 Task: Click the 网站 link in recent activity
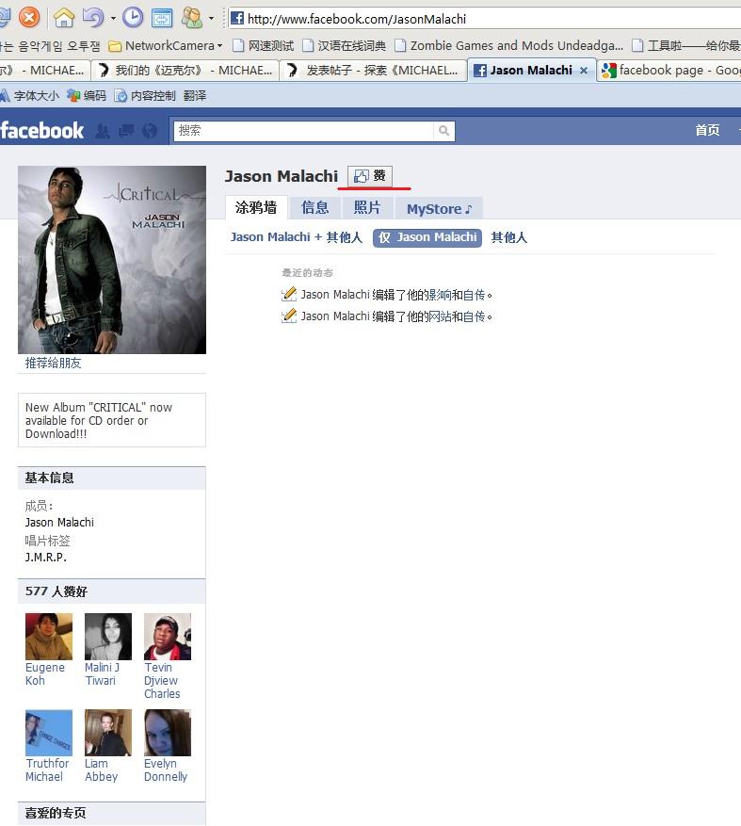coord(441,316)
